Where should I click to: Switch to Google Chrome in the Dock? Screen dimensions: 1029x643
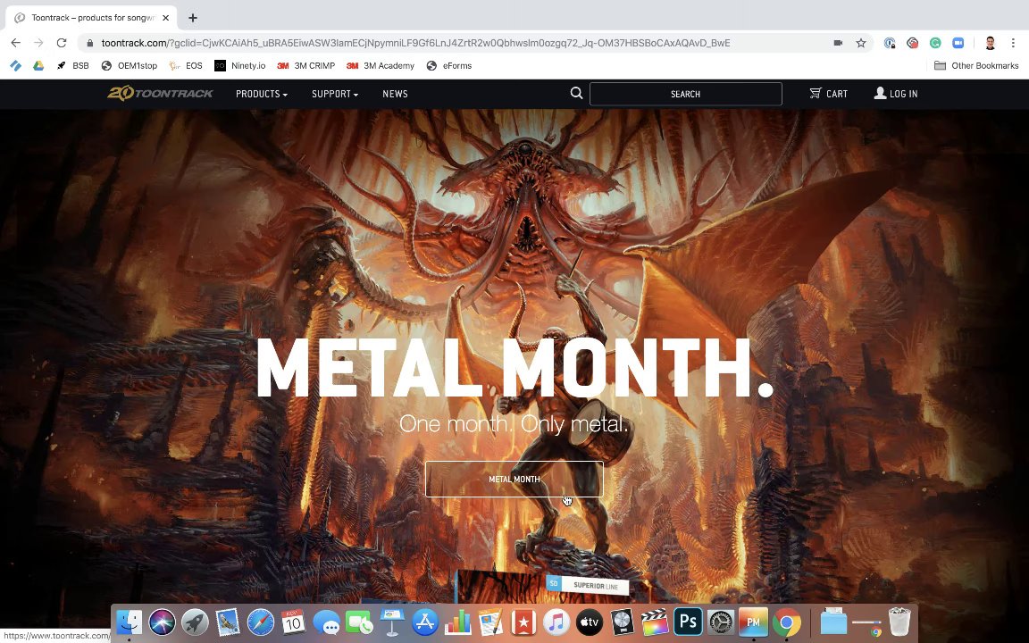(x=786, y=622)
